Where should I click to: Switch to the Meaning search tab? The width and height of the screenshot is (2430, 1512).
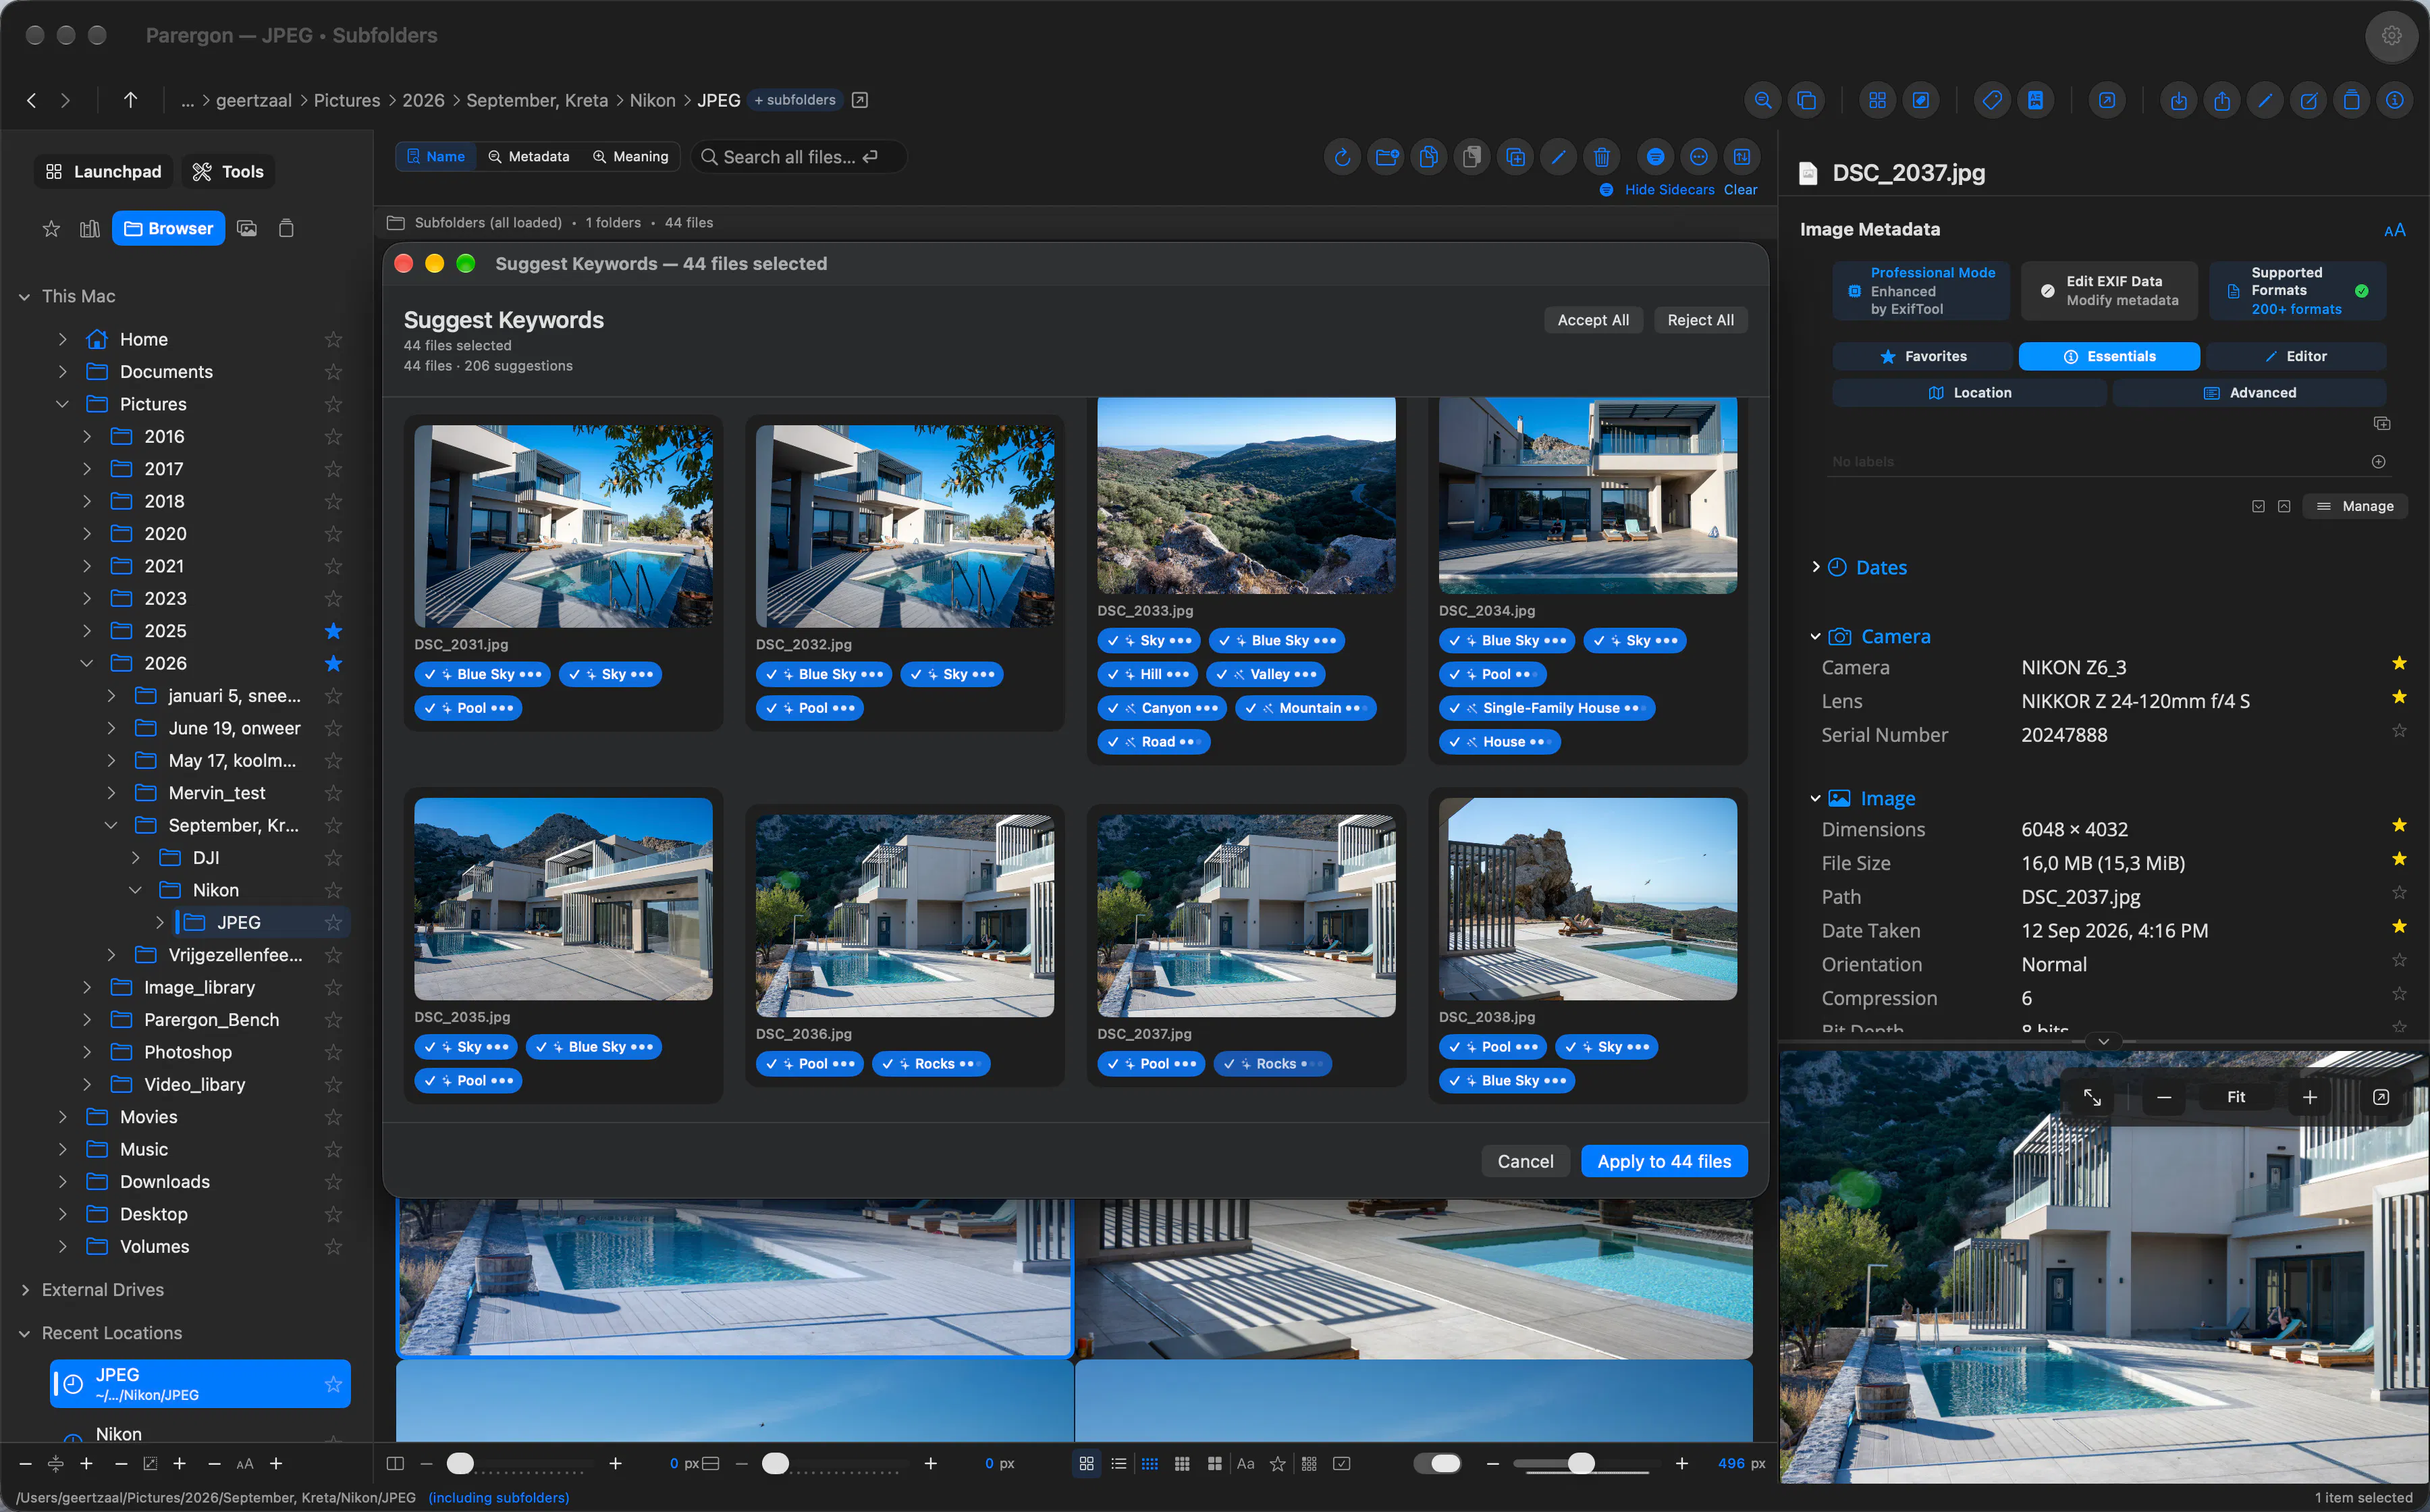(631, 157)
